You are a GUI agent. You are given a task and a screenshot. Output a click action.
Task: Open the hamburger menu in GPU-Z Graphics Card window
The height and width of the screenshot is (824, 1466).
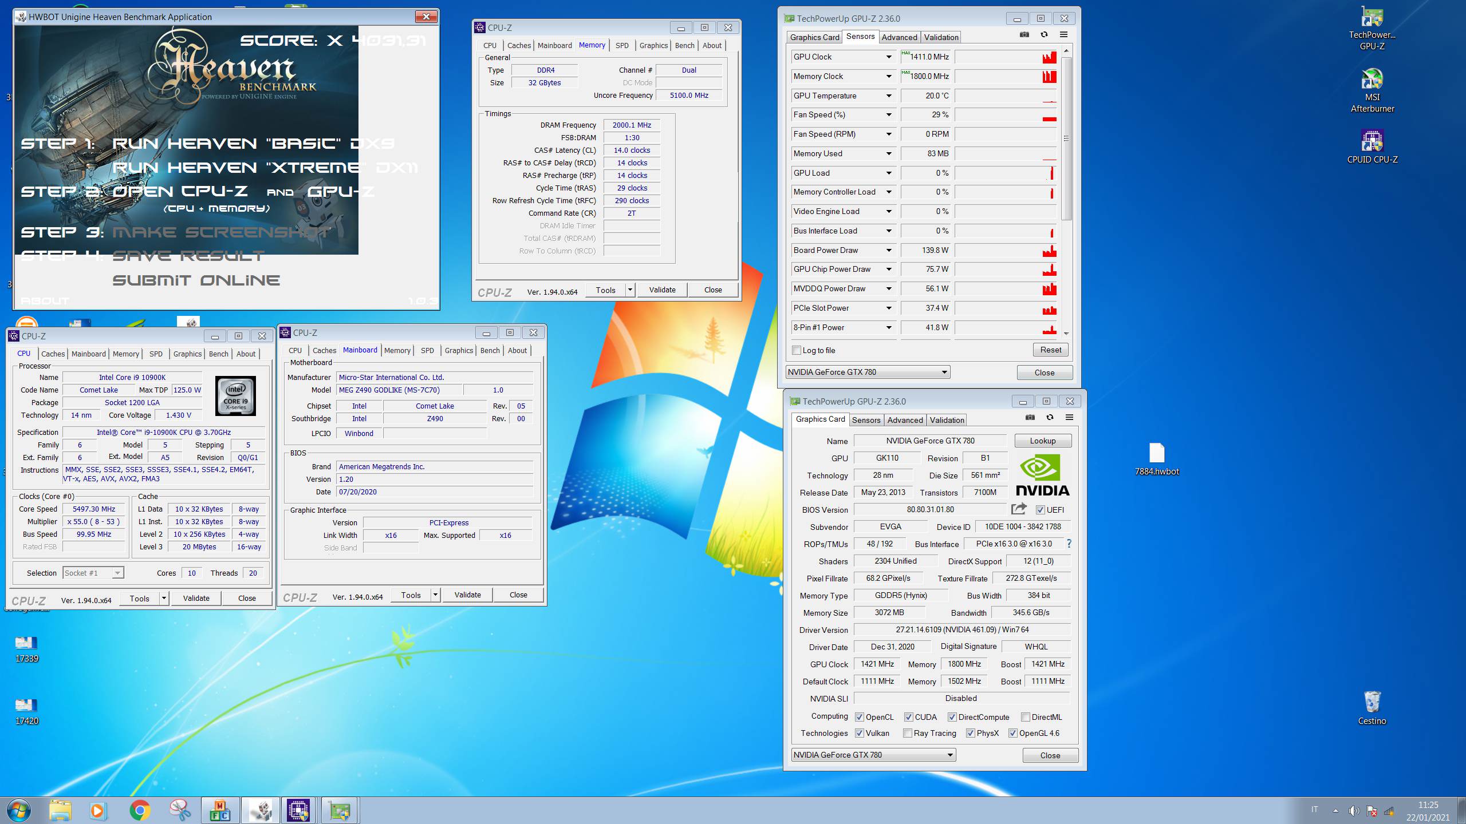point(1069,418)
